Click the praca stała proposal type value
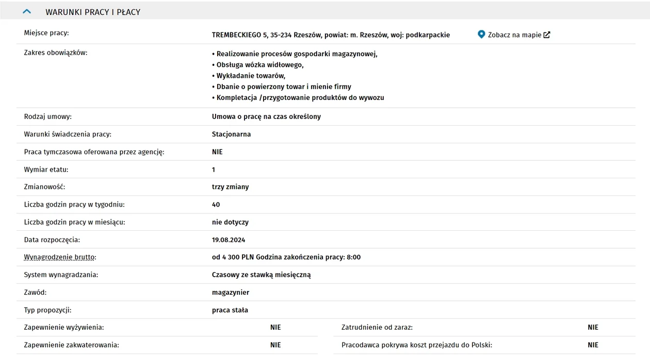The height and width of the screenshot is (356, 650). pyautogui.click(x=230, y=310)
